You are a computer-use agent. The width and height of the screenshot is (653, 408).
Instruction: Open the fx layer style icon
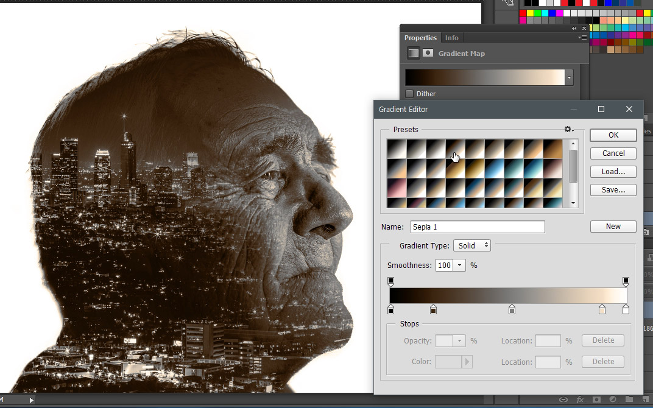point(580,399)
